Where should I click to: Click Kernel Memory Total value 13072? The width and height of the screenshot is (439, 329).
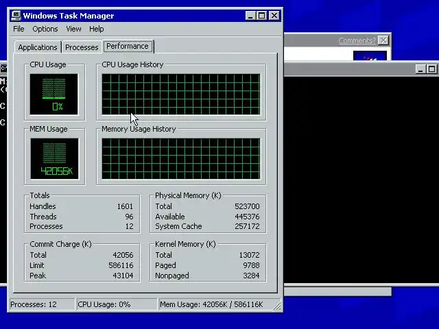[x=249, y=255]
